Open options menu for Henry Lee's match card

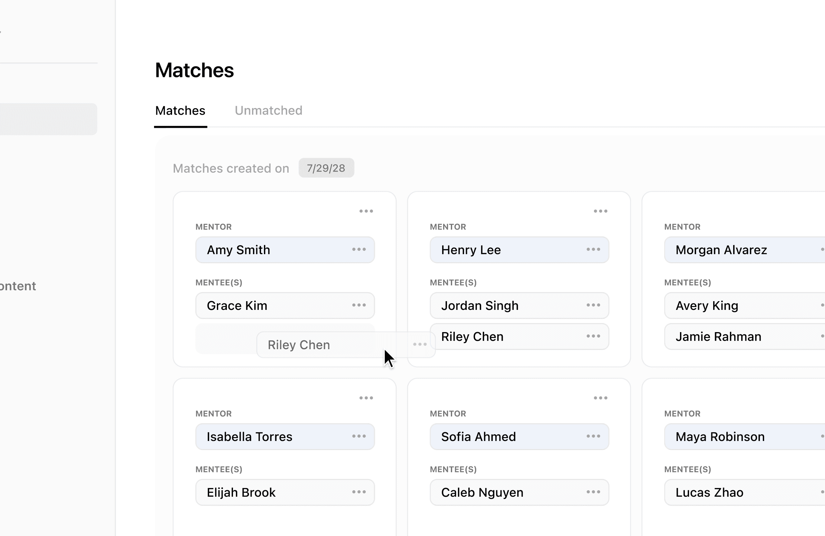point(600,211)
